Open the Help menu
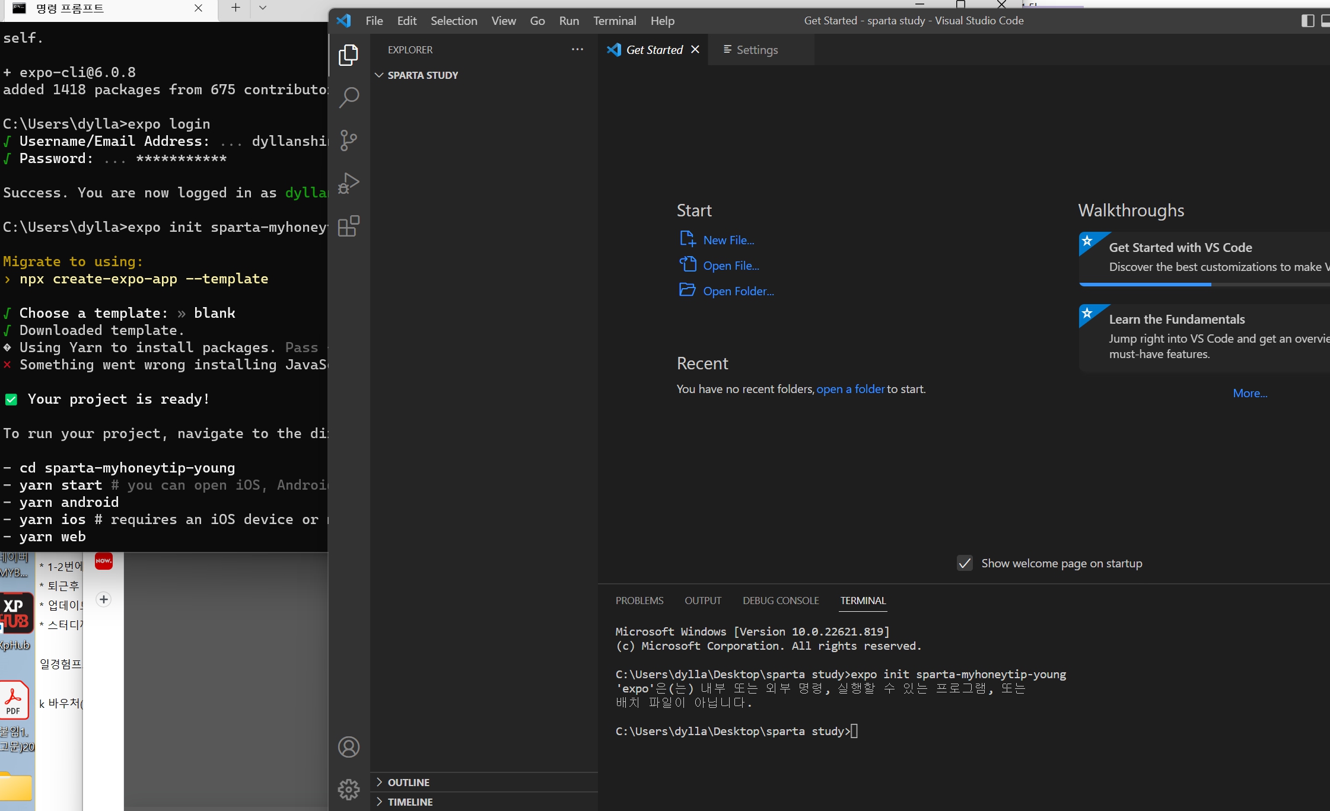The width and height of the screenshot is (1330, 811). (x=663, y=21)
